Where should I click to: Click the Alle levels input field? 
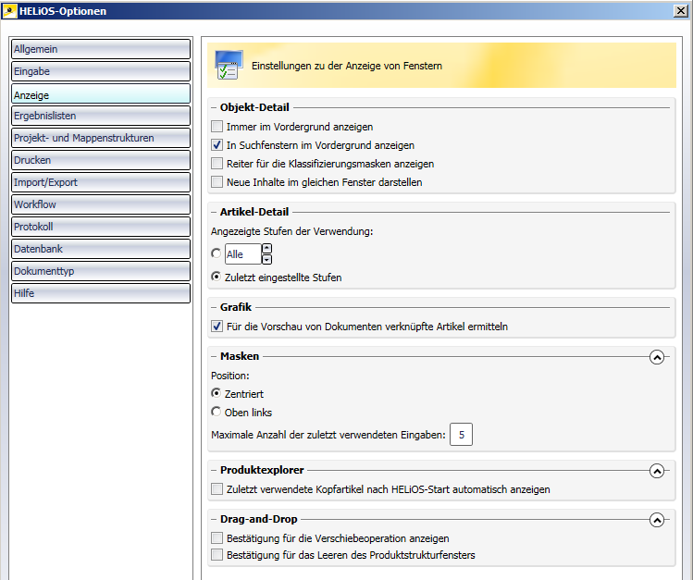tap(243, 254)
